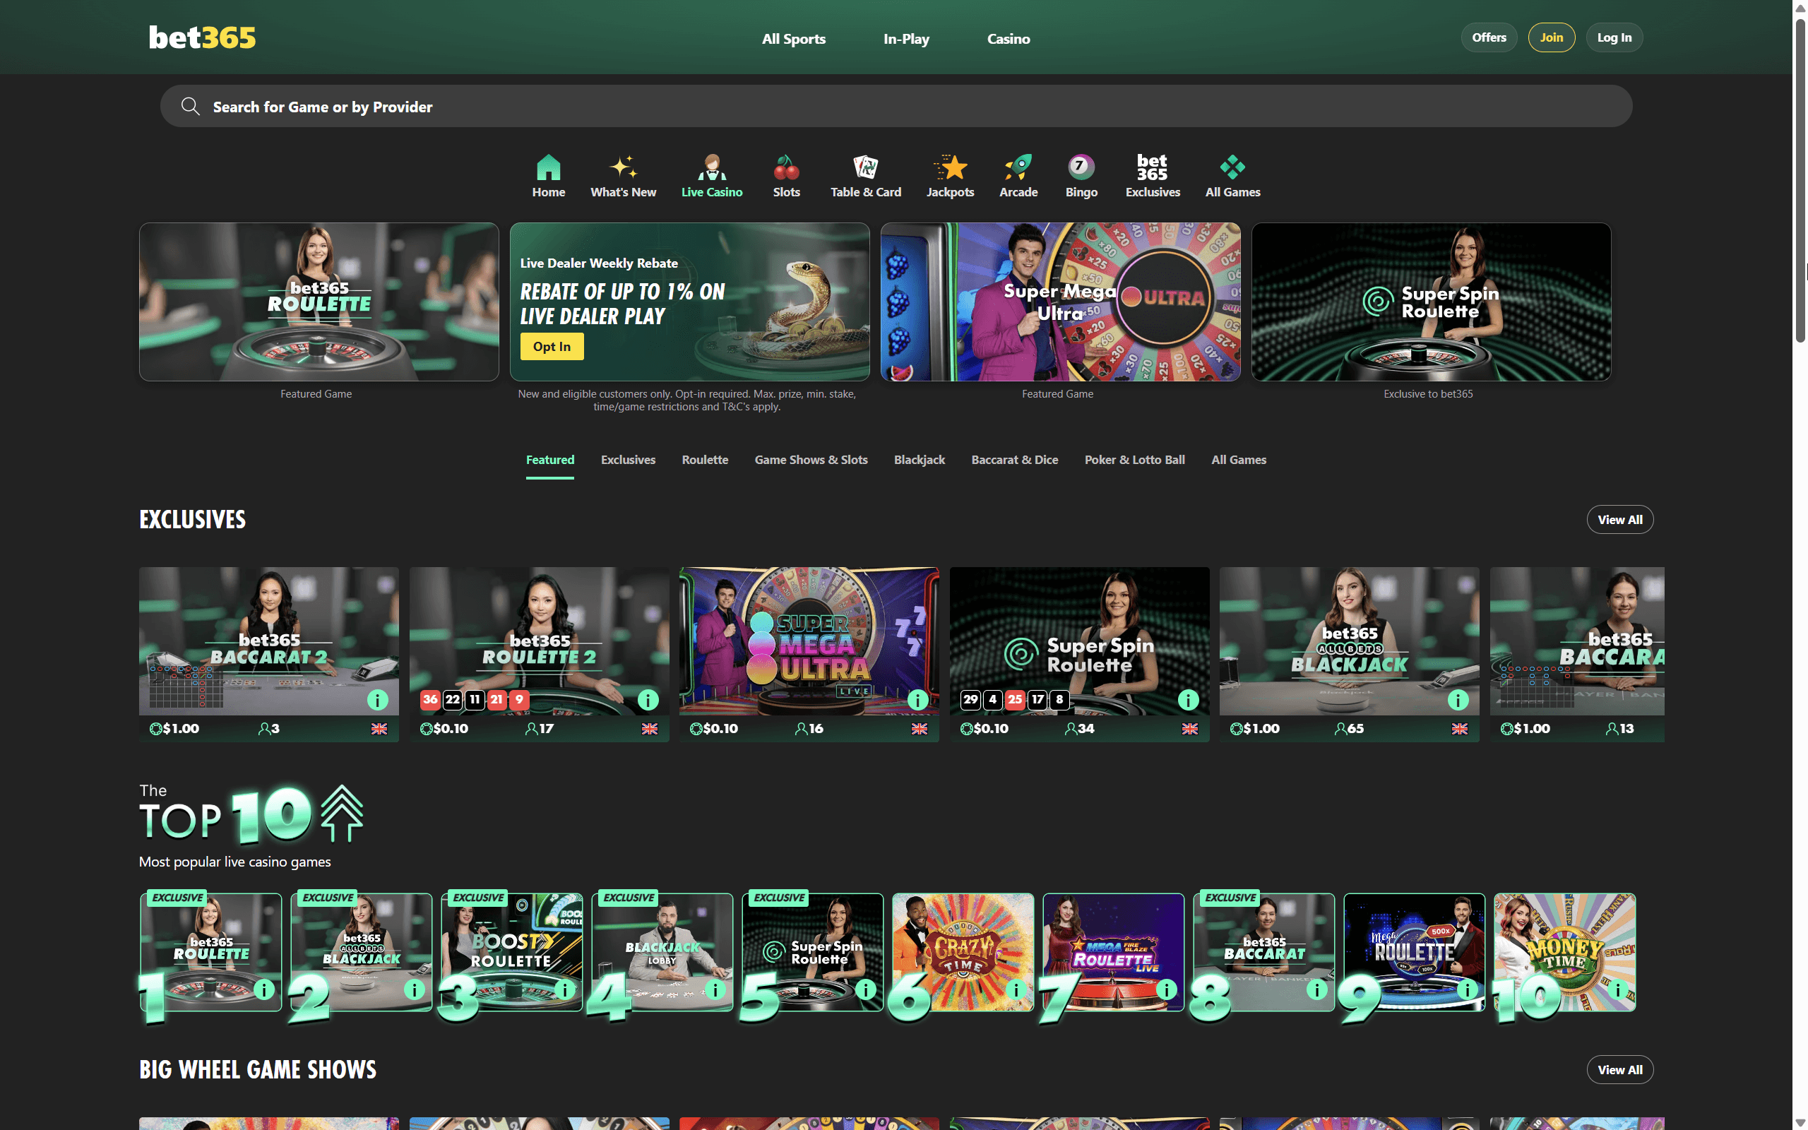The image size is (1808, 1130).
Task: Click the Join button
Action: (x=1551, y=37)
